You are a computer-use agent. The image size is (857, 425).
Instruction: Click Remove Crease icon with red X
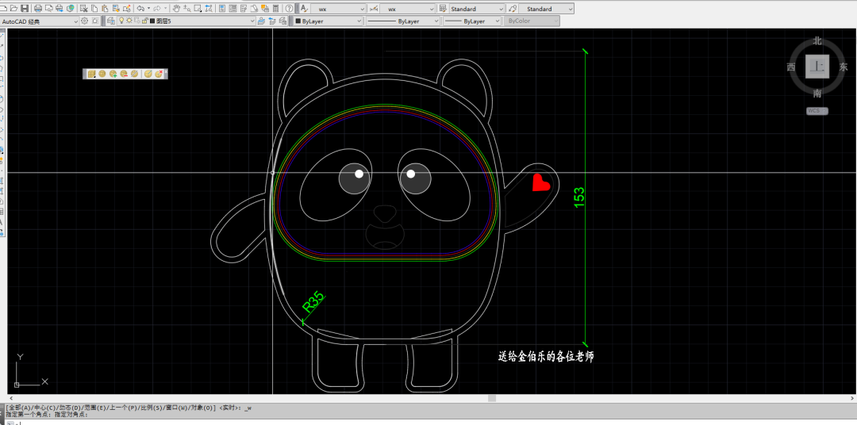pyautogui.click(x=159, y=74)
